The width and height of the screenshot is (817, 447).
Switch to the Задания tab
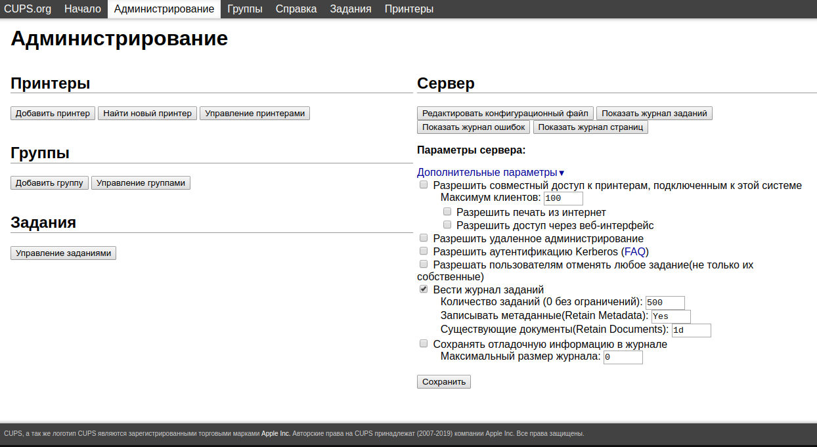tap(351, 9)
